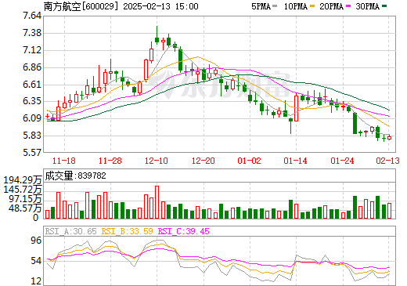Screen dimensions: 407x286
Task: Click the 成交量 volume label
Action: click(59, 176)
